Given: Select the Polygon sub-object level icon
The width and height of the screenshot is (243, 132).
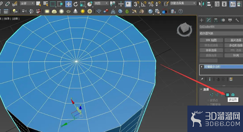Looking at the screenshot, I should [x=227, y=95].
